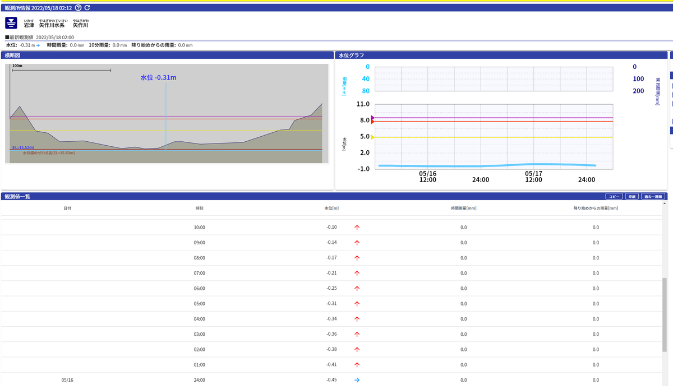This screenshot has height=389, width=673.
Task: Select the 08:00 time cell
Action: 200,258
